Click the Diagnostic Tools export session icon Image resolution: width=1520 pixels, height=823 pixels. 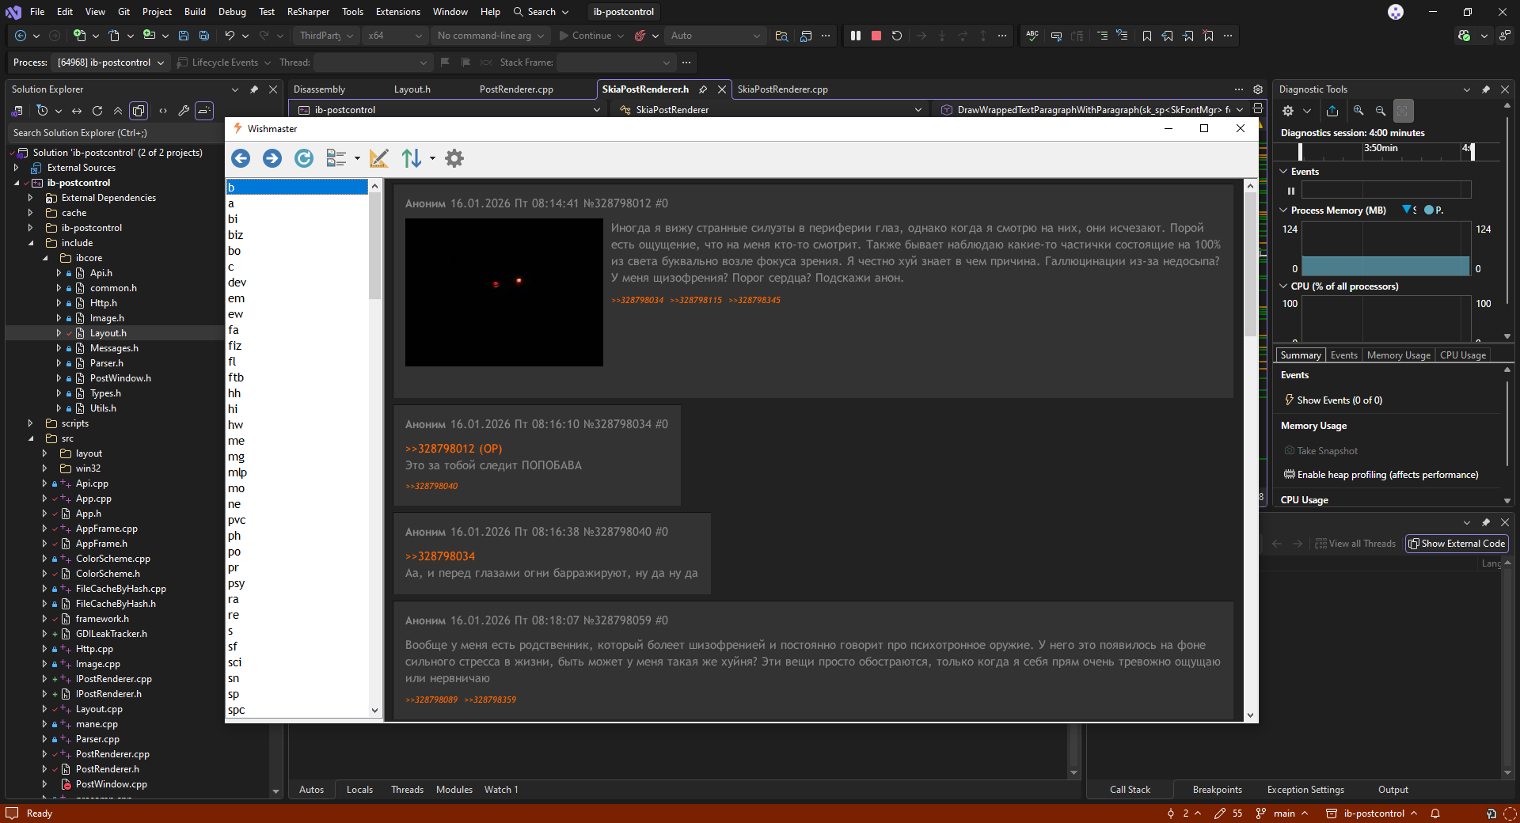[x=1332, y=111]
